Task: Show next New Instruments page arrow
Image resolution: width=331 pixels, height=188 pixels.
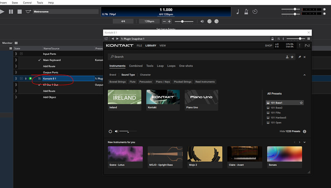Action: [300, 142]
